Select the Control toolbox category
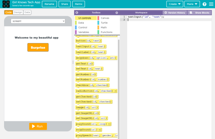The image size is (215, 139). coord(86,28)
